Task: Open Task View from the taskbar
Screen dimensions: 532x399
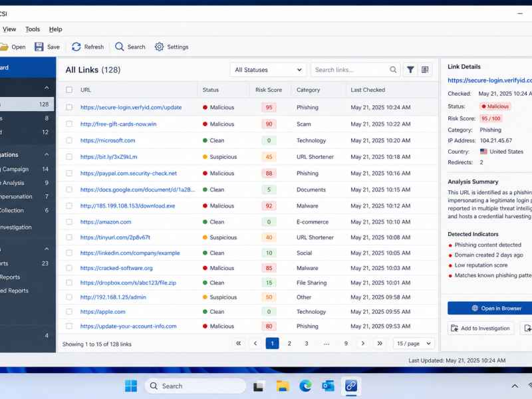Action: (x=259, y=386)
